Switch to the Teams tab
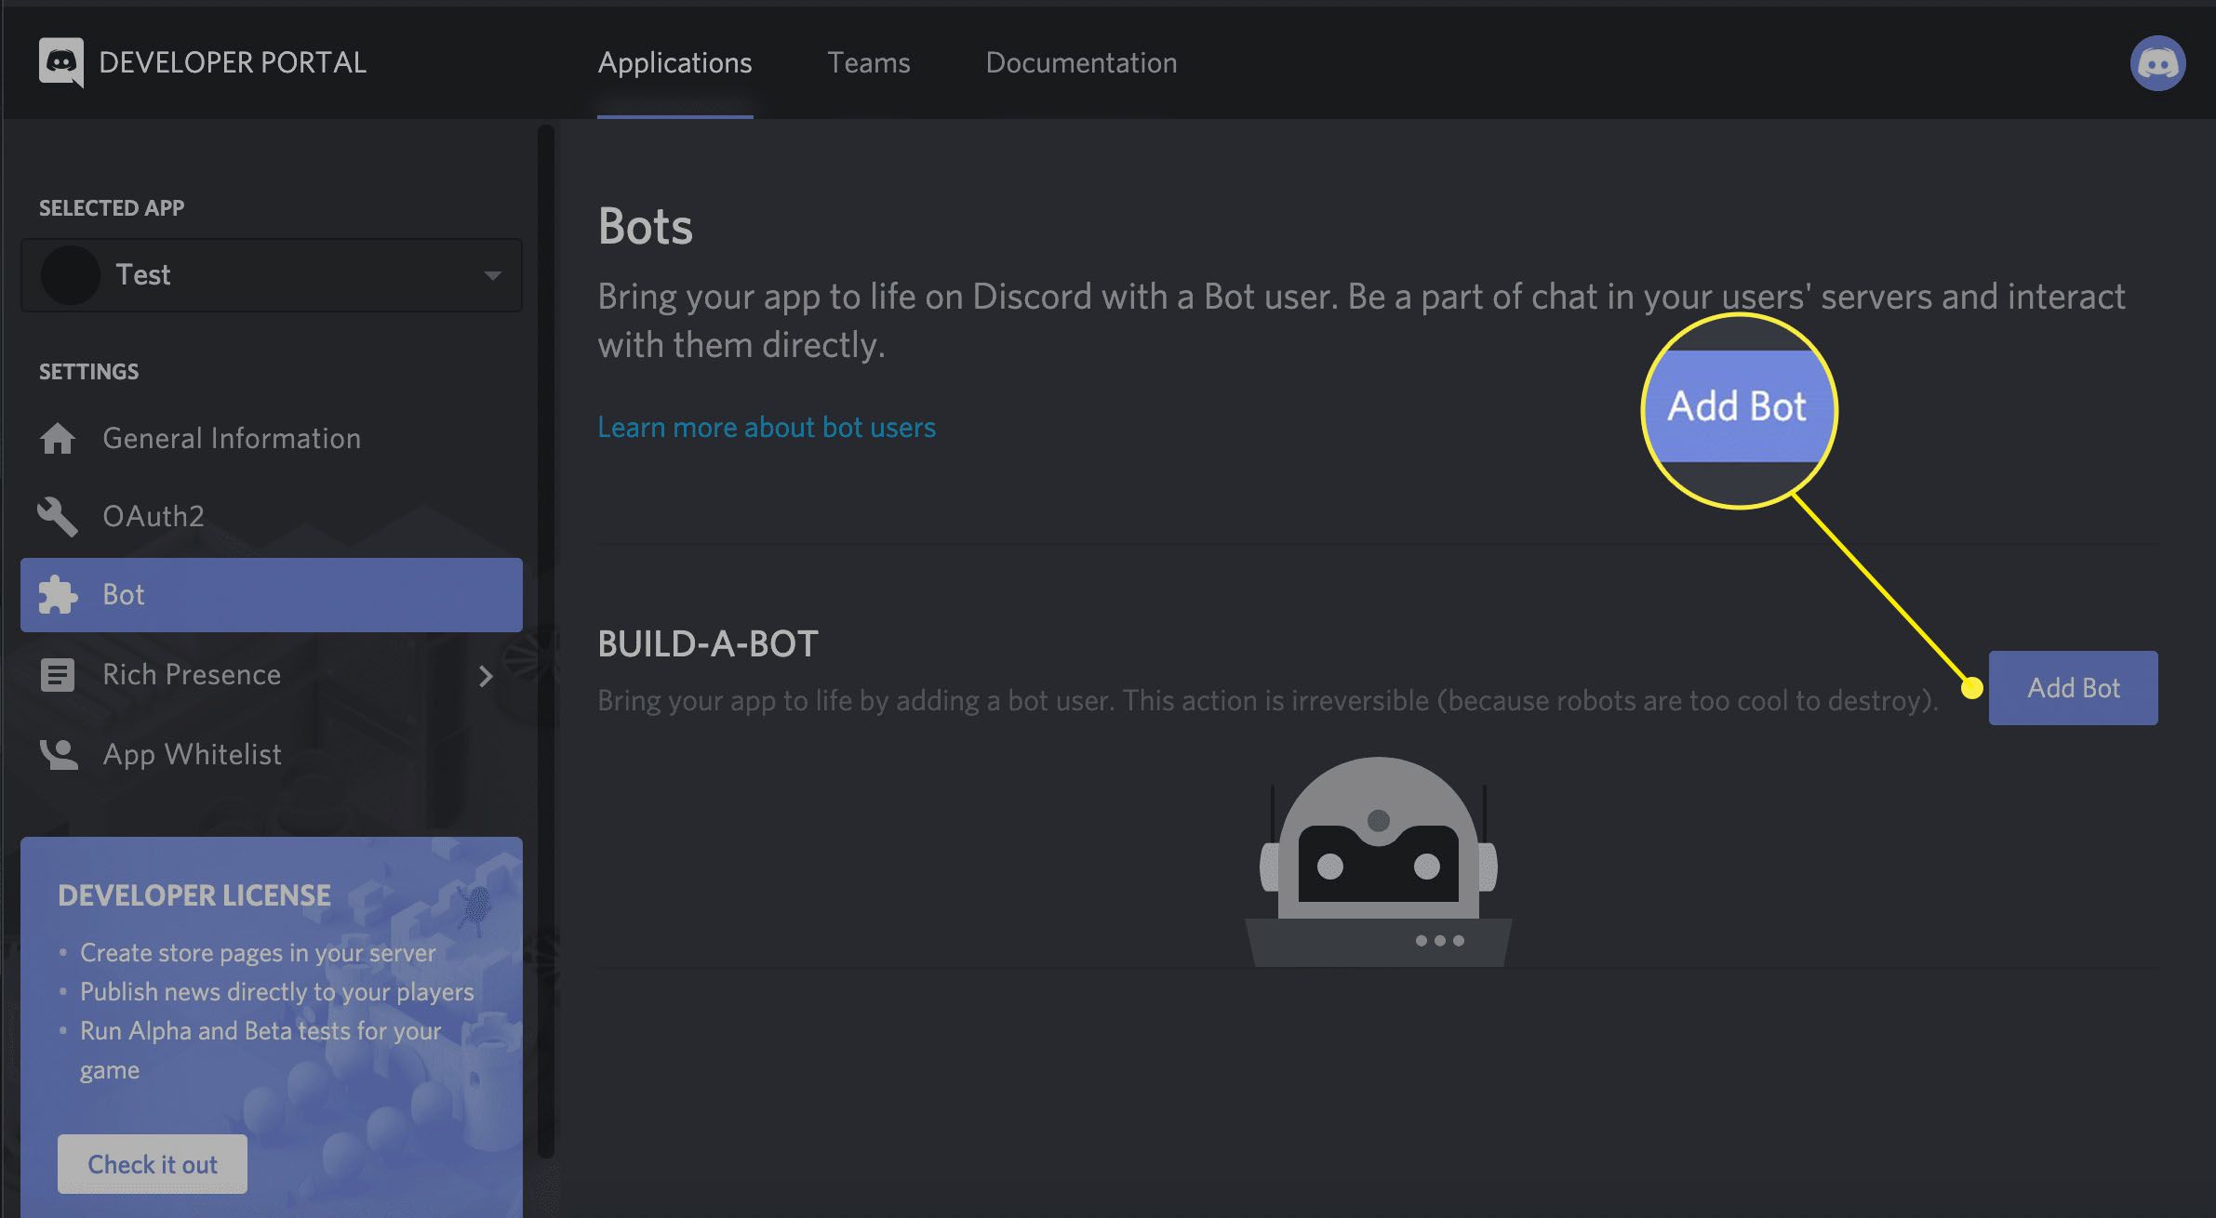The height and width of the screenshot is (1218, 2216). [x=869, y=61]
